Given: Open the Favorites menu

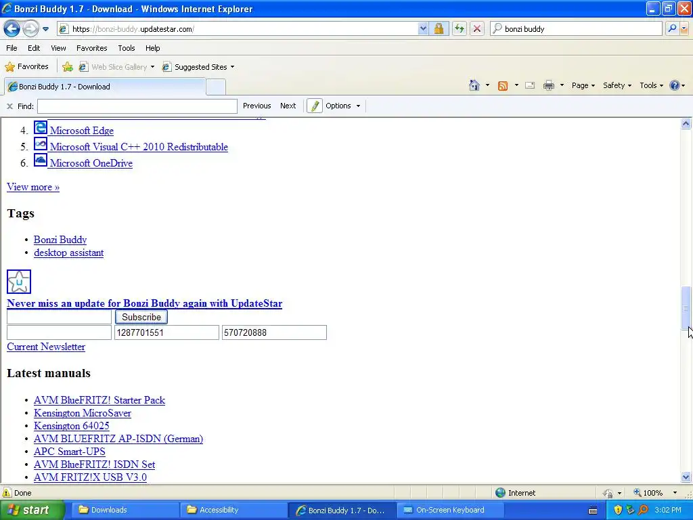Looking at the screenshot, I should 91,48.
